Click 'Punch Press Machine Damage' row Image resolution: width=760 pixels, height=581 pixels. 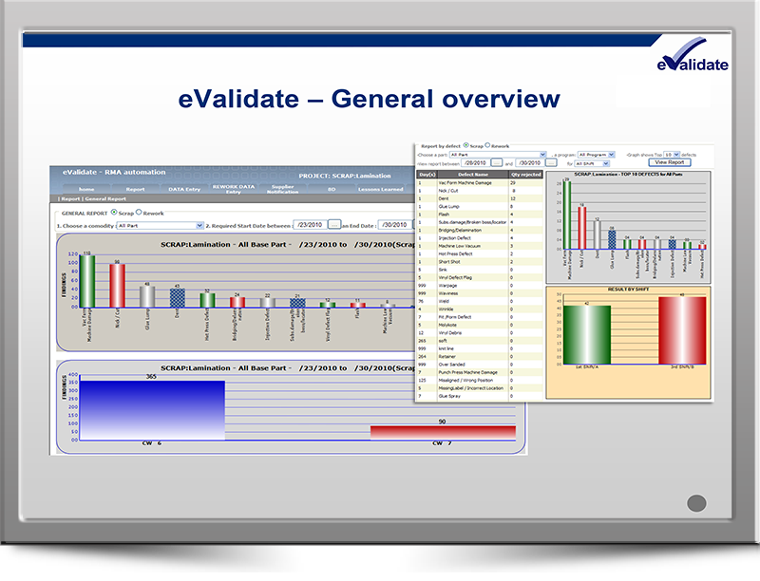coord(480,372)
